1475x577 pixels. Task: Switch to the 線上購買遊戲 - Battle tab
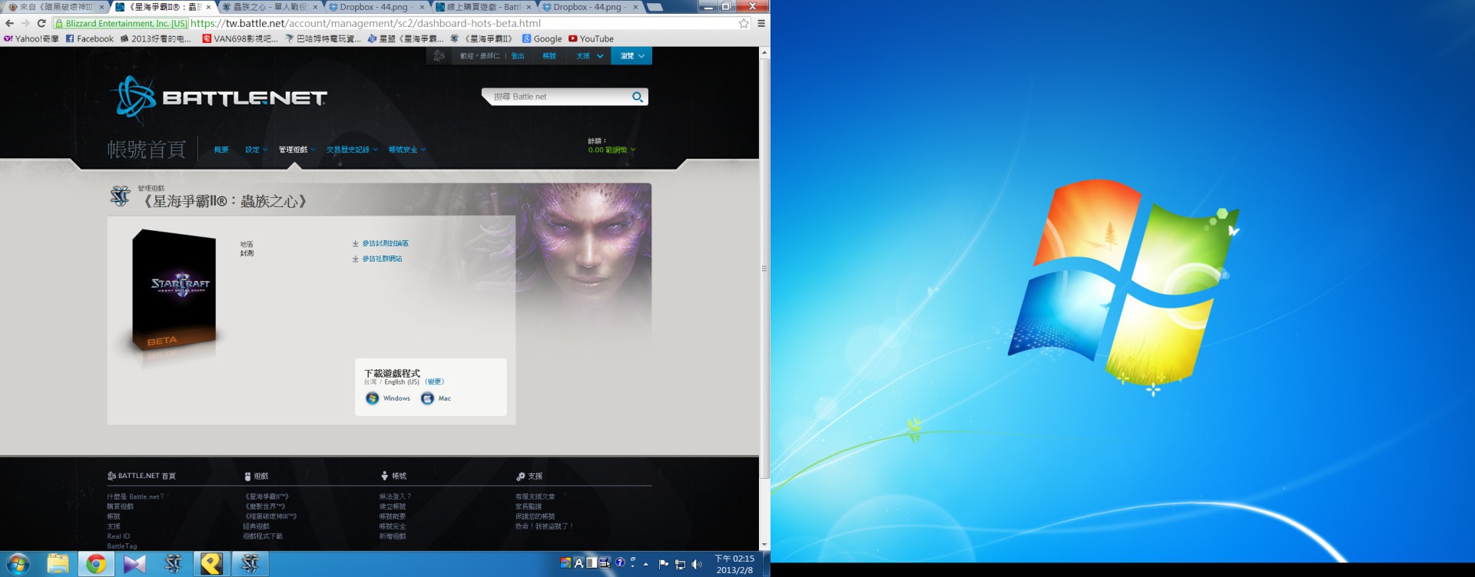[x=482, y=7]
